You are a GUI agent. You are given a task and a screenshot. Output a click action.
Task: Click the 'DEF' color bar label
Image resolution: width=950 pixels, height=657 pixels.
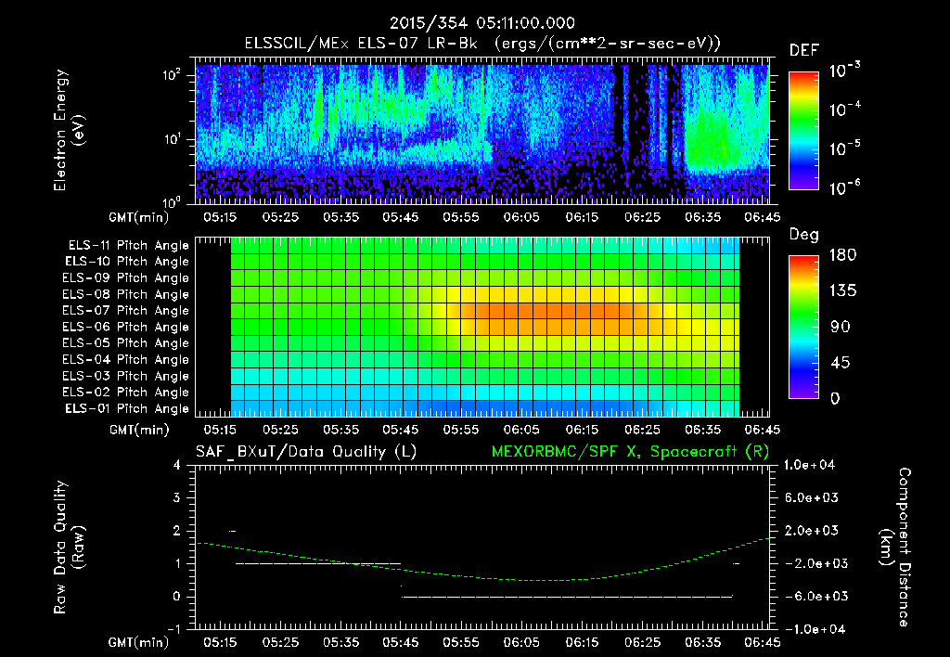pyautogui.click(x=803, y=50)
